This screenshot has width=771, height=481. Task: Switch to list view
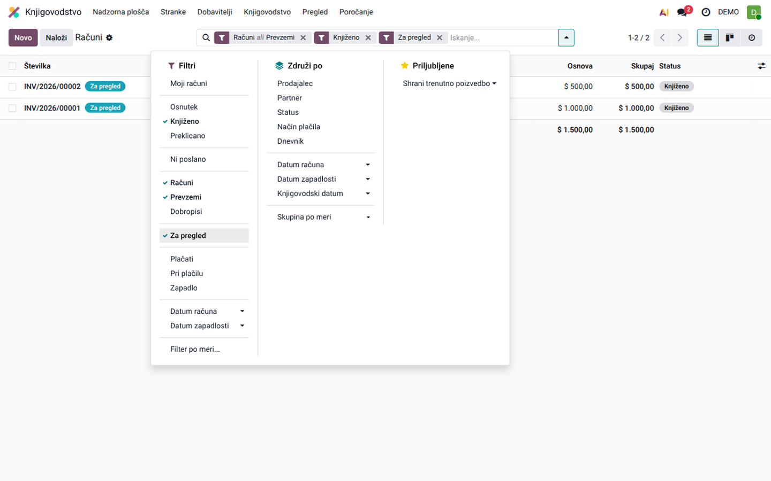[x=708, y=37]
